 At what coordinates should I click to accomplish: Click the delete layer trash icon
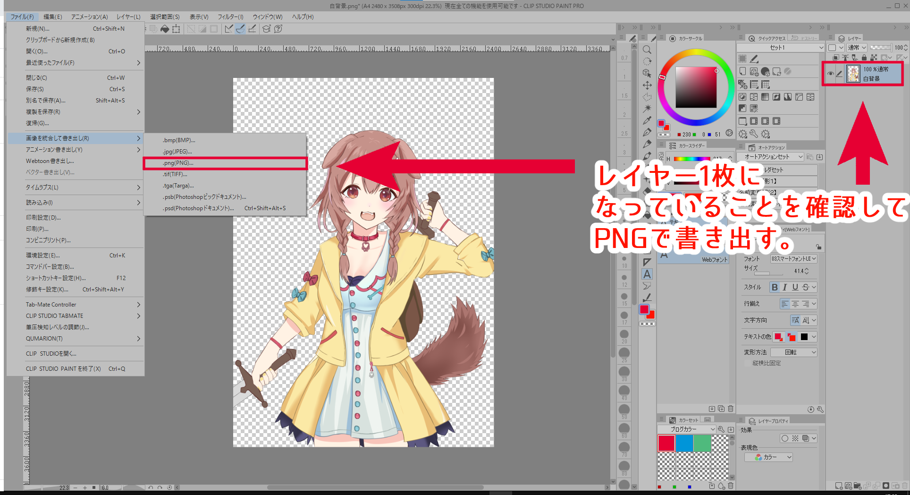904,486
